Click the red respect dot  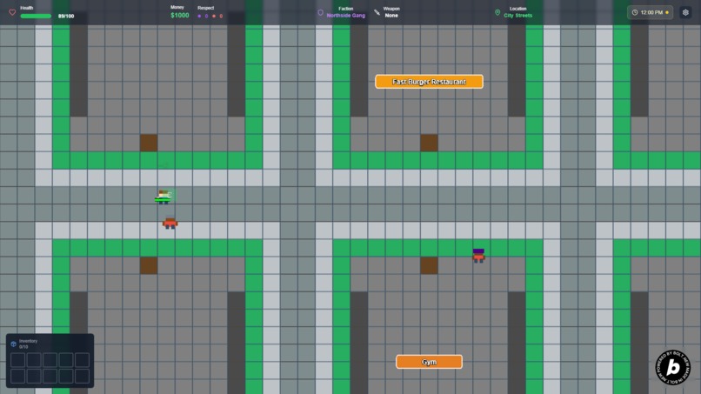tap(214, 17)
